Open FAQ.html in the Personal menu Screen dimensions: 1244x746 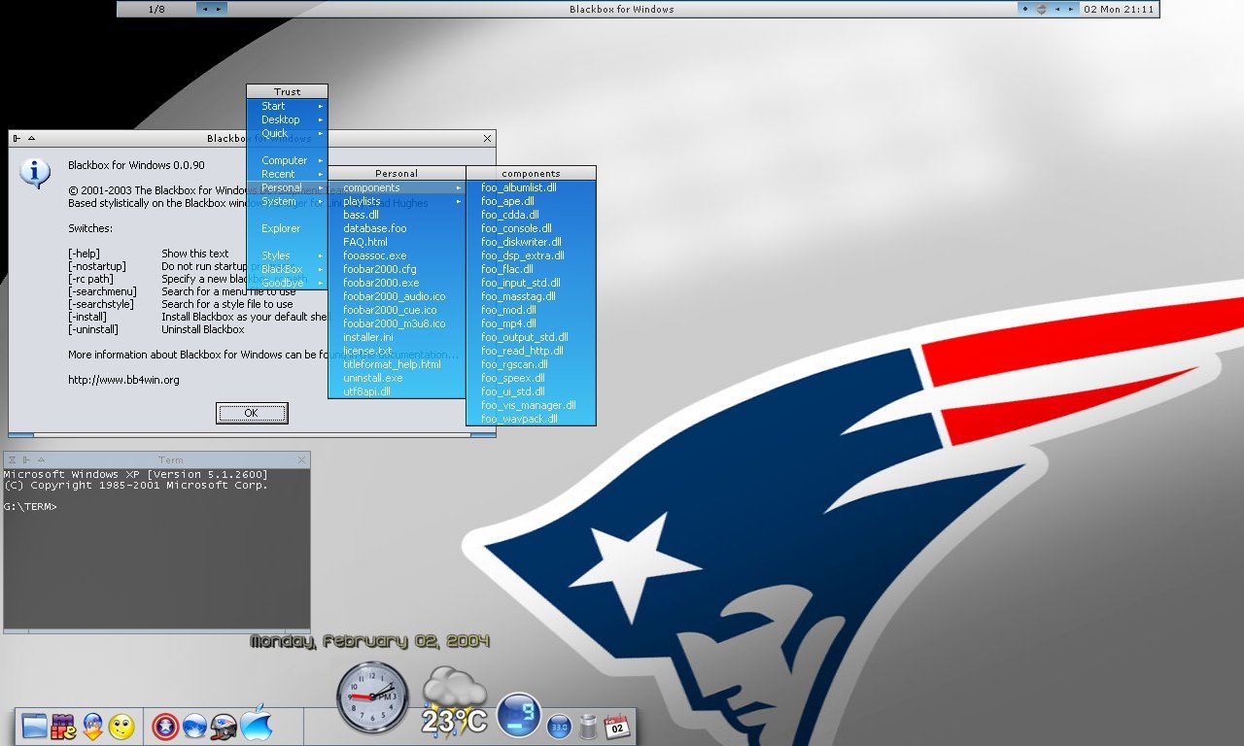(397, 242)
